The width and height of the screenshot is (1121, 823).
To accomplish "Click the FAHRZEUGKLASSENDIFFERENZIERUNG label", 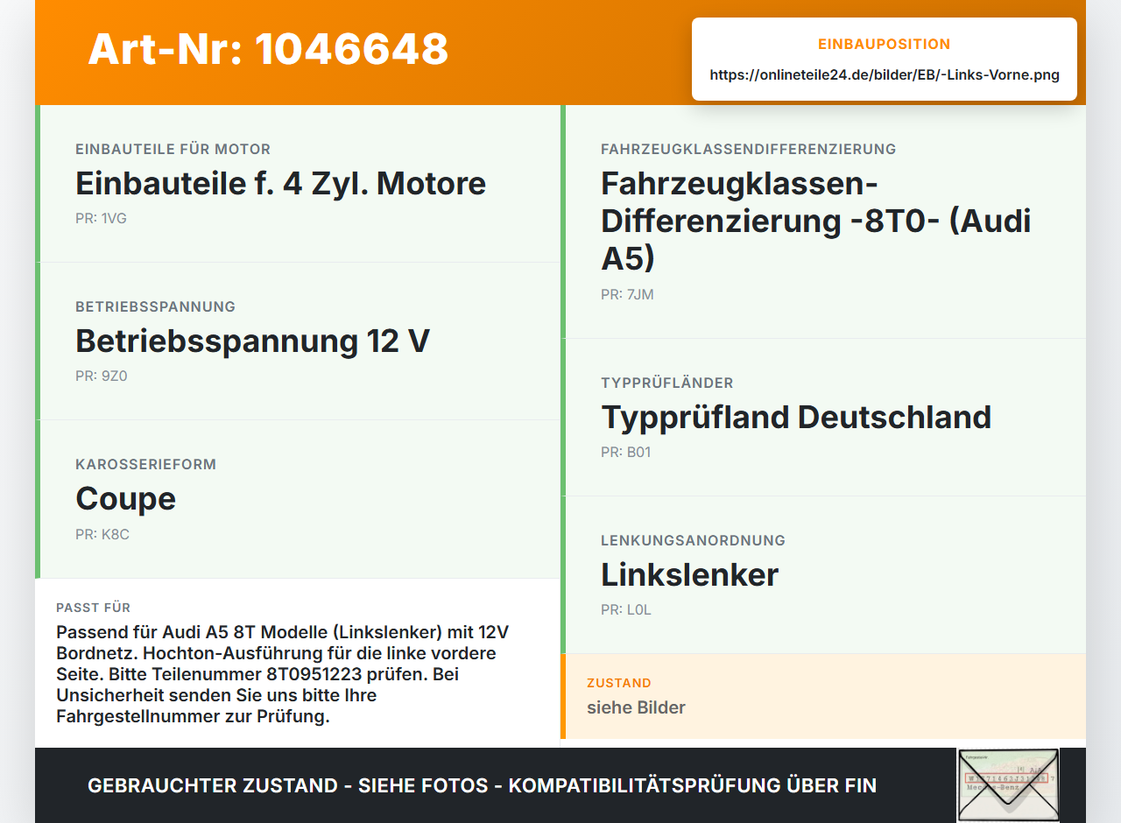I will click(x=748, y=149).
